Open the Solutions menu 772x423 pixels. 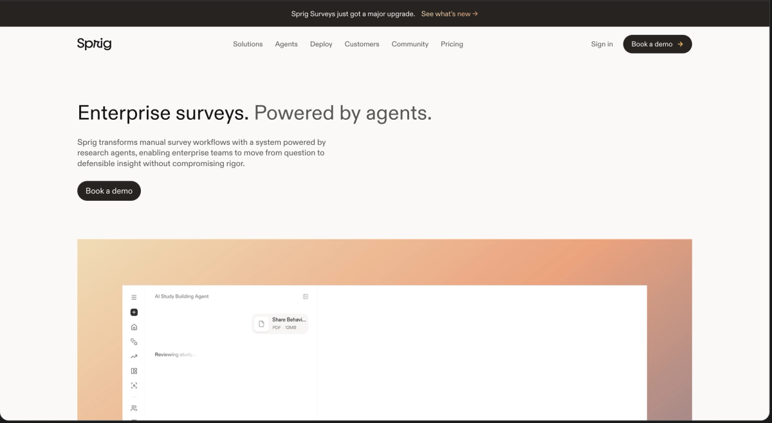click(x=248, y=44)
